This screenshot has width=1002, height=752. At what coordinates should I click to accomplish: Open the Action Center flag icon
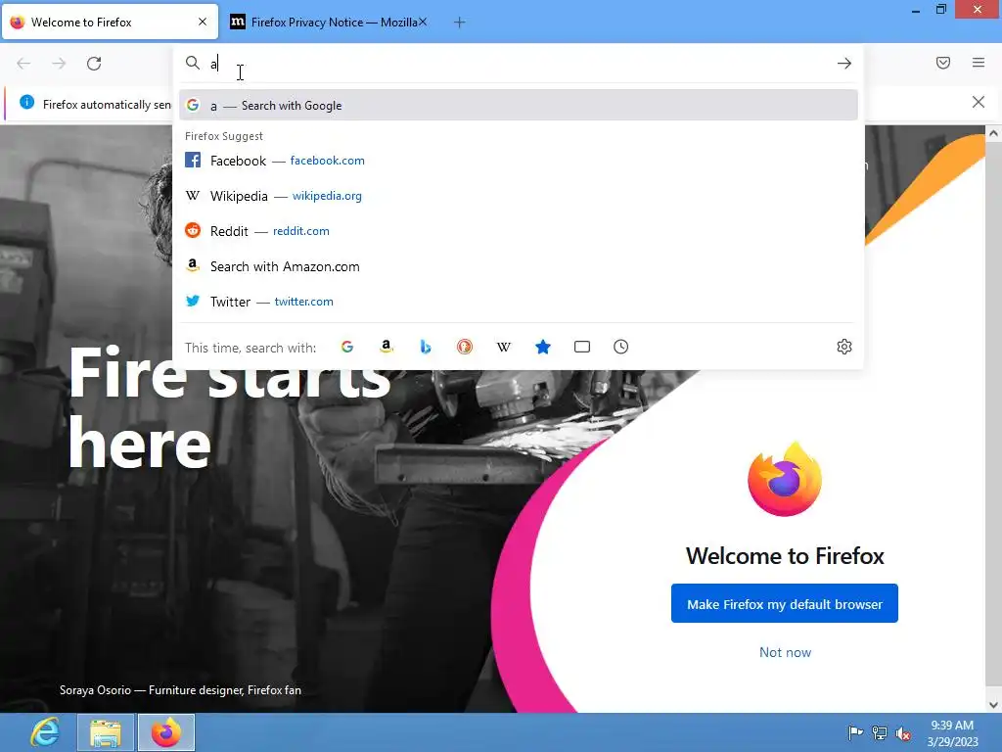(x=855, y=732)
